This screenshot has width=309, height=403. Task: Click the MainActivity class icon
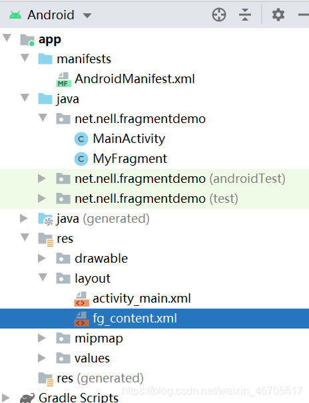(x=81, y=139)
